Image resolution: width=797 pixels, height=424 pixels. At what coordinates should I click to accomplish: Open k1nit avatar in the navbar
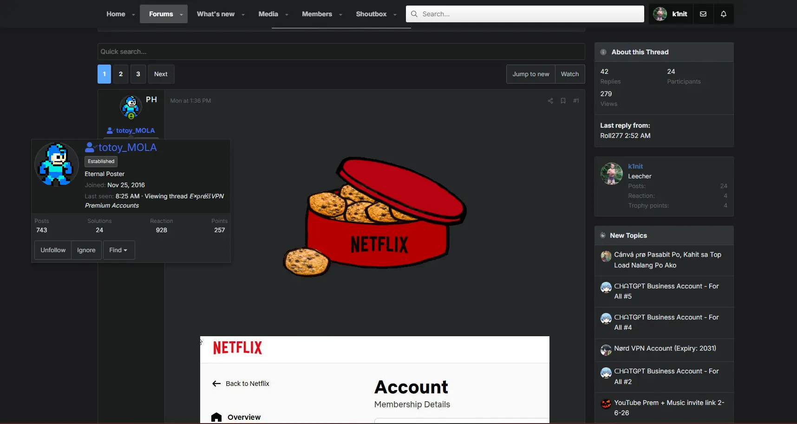click(x=660, y=14)
